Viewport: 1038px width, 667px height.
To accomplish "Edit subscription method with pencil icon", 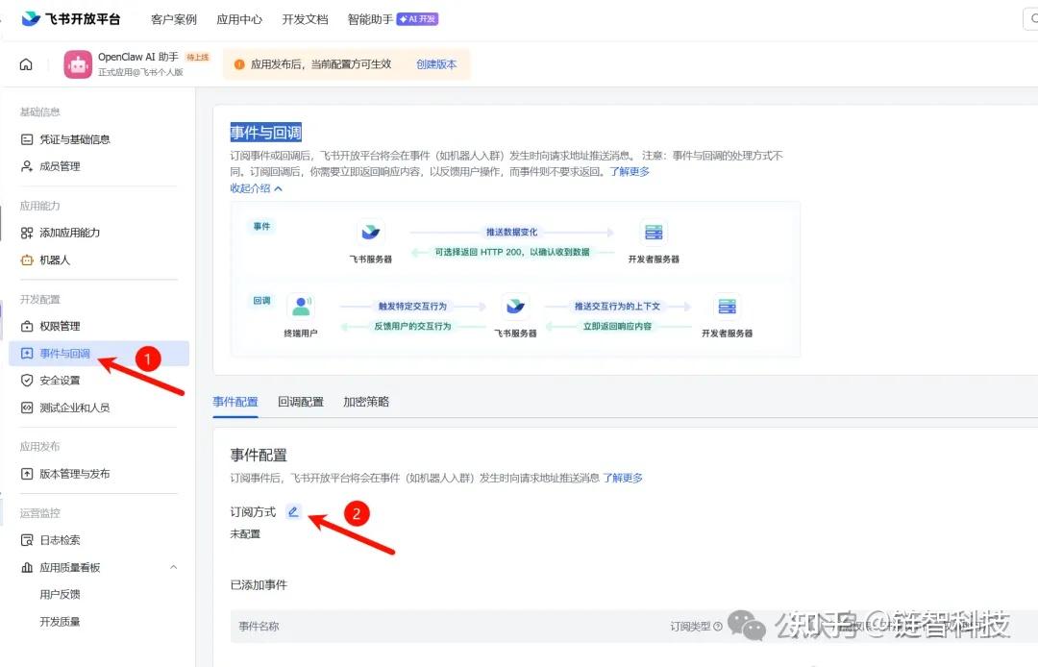I will [293, 511].
